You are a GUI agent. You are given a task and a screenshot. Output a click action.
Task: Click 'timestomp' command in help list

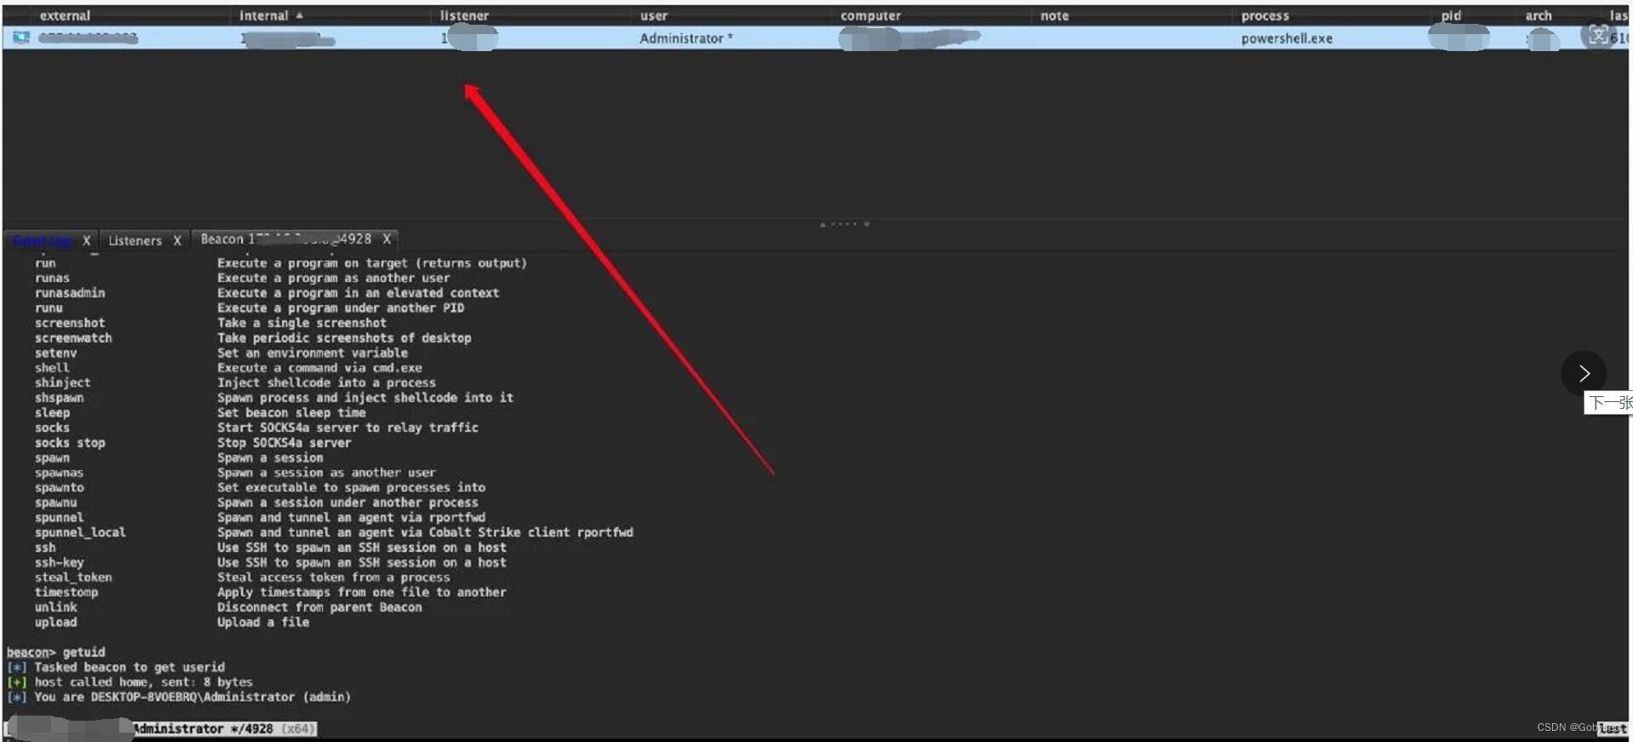(x=66, y=592)
